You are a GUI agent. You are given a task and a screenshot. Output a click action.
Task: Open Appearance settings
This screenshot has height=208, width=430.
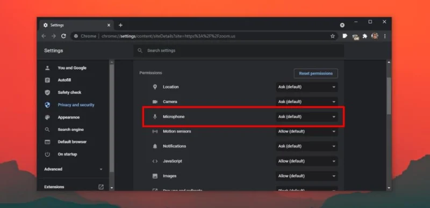click(69, 117)
